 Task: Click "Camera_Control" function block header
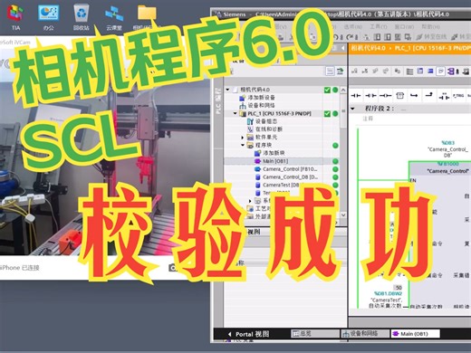pyautogui.click(x=447, y=171)
